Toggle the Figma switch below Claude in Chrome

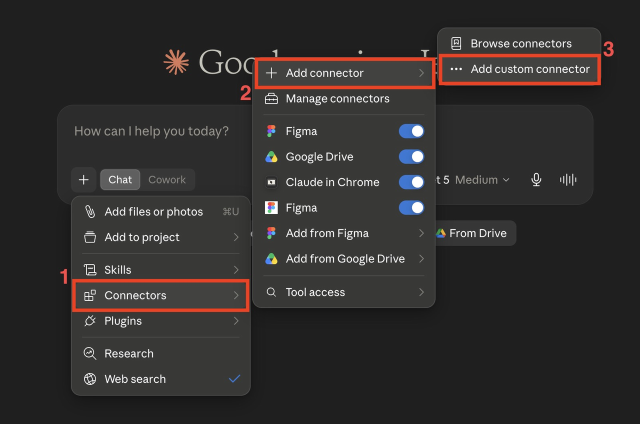411,208
